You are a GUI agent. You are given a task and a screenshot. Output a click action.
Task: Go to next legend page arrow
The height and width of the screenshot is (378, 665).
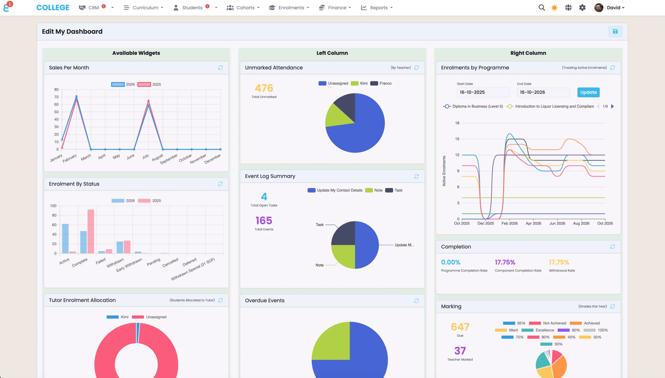click(613, 106)
